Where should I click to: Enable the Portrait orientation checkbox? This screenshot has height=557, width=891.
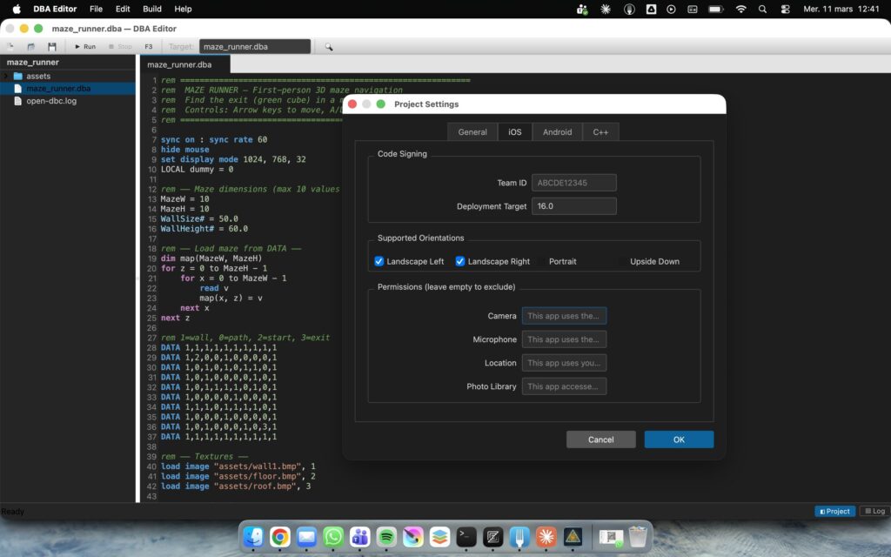pyautogui.click(x=541, y=261)
